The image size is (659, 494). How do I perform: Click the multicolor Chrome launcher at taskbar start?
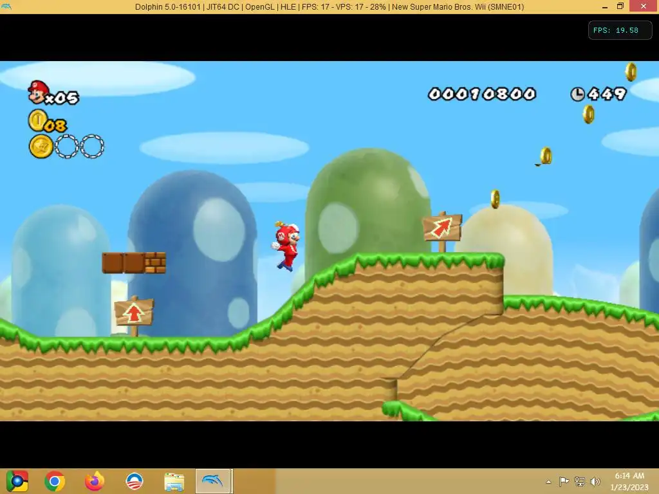pyautogui.click(x=17, y=481)
